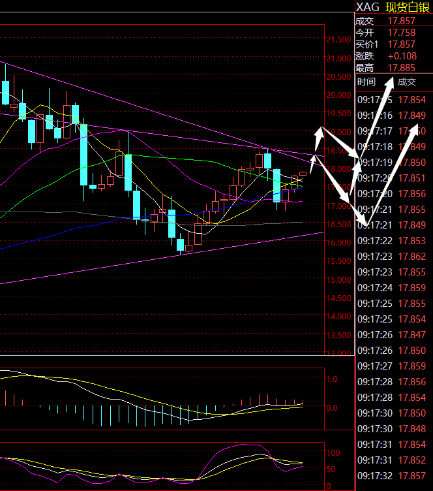The height and width of the screenshot is (491, 433).
Task: Select the 今开 opening price 17.758
Action: click(402, 33)
